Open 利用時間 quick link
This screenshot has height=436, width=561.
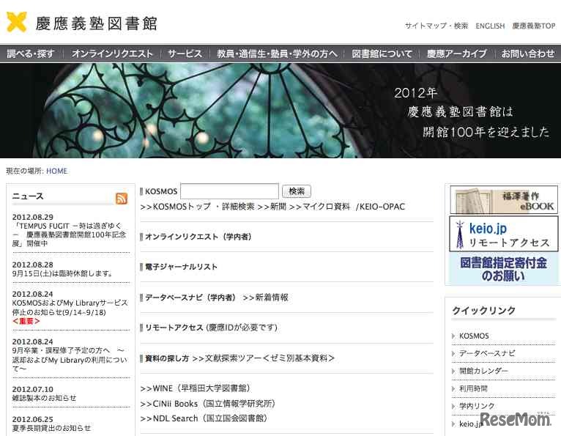coord(473,388)
